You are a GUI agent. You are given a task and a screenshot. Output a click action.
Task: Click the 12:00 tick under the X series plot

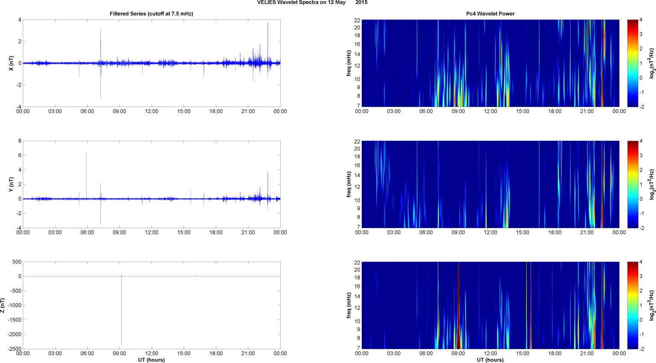(x=152, y=111)
